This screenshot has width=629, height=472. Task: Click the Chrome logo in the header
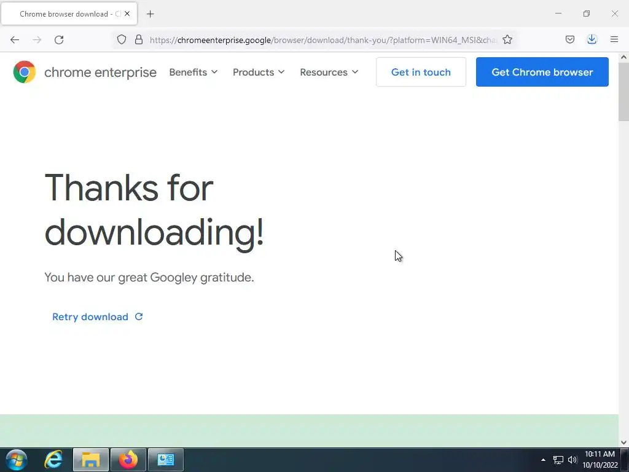[x=25, y=72]
